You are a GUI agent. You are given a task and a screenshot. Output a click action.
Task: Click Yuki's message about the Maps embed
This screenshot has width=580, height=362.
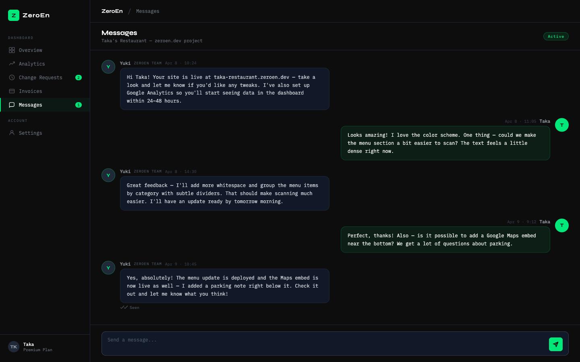[x=224, y=286]
